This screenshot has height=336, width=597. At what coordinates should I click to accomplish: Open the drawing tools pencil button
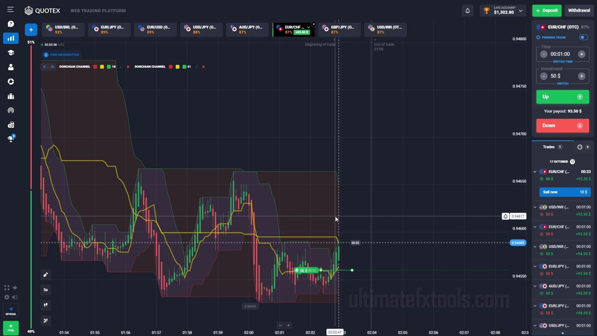click(46, 275)
